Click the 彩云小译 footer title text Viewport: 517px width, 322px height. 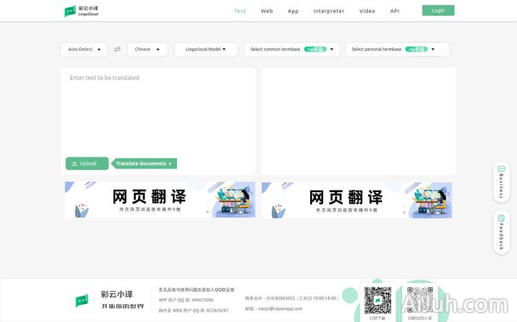[x=116, y=294]
